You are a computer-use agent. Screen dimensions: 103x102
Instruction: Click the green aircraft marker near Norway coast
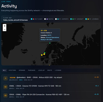45,53
